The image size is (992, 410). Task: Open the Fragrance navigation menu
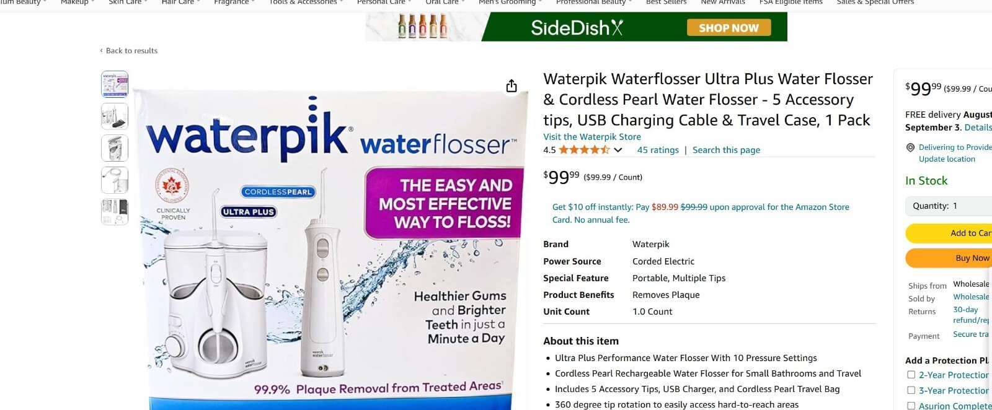tap(234, 2)
